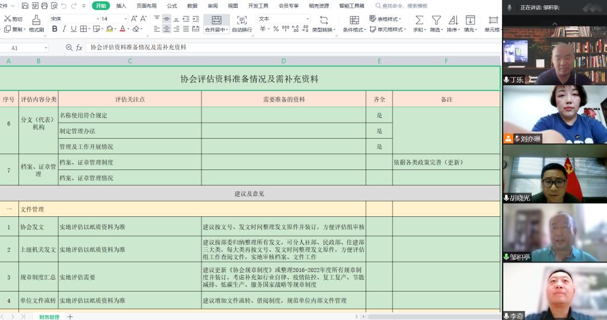This screenshot has width=607, height=320.
Task: Click the percent style icon
Action: point(276,29)
